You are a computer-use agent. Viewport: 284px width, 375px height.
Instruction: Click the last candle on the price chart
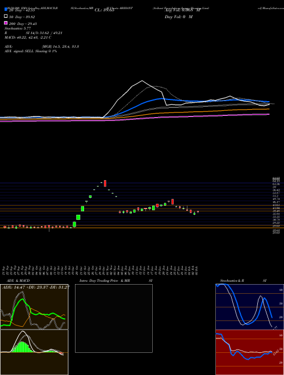pos(198,212)
